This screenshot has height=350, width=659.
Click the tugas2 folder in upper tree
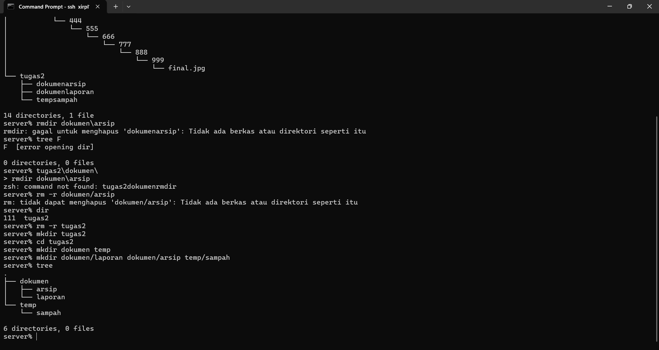(x=32, y=76)
